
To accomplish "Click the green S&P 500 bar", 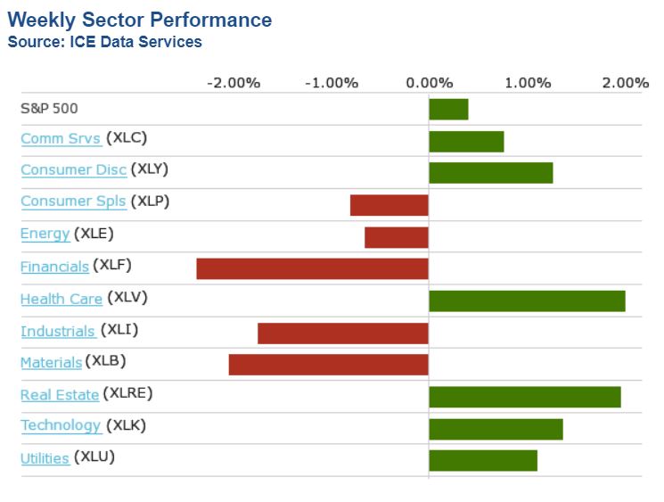I will (x=448, y=109).
